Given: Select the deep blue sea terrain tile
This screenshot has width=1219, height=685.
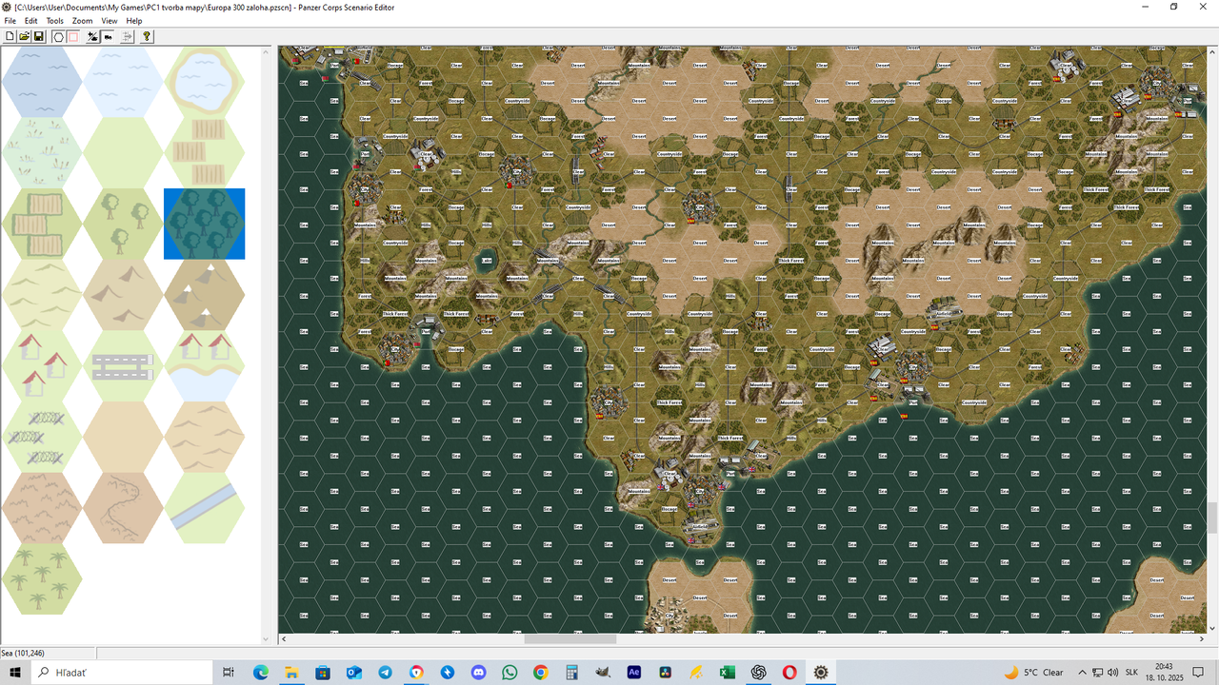Looking at the screenshot, I should click(x=42, y=82).
